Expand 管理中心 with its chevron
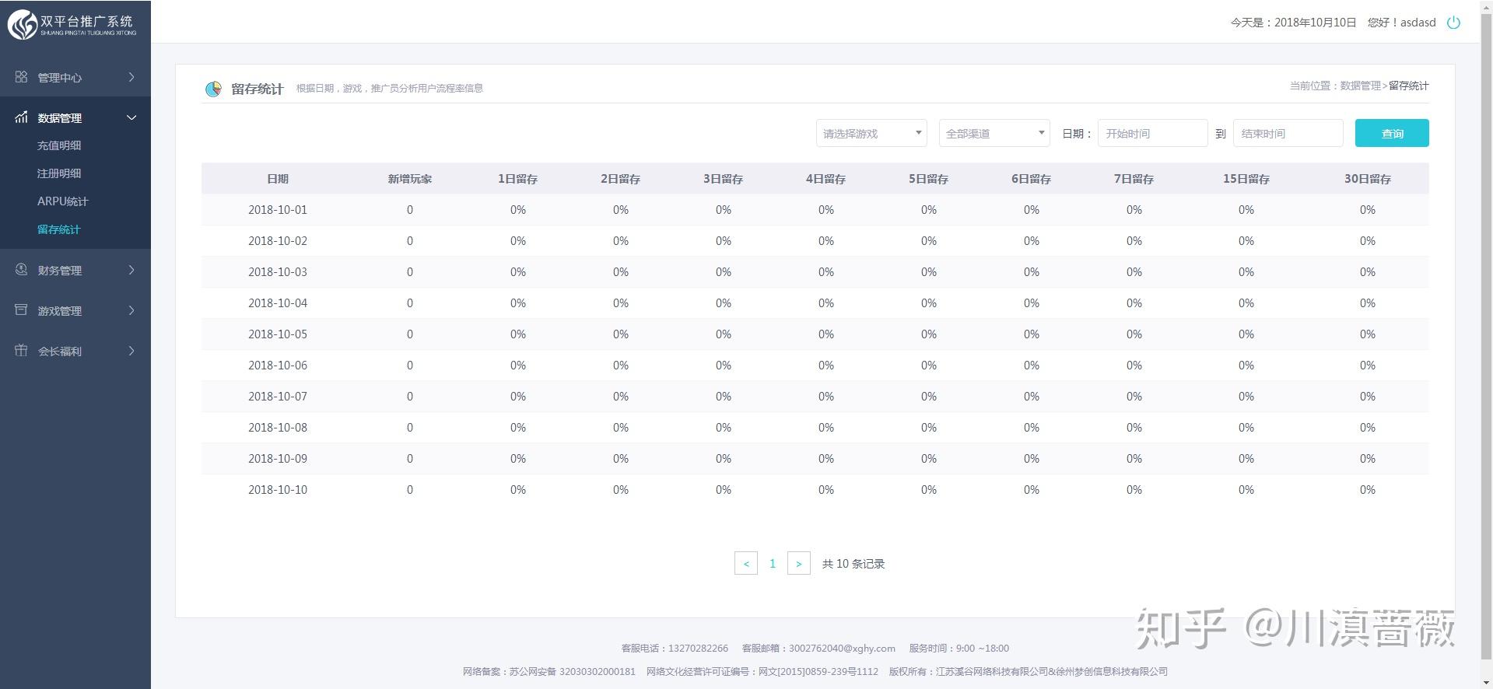The width and height of the screenshot is (1493, 689). [131, 77]
